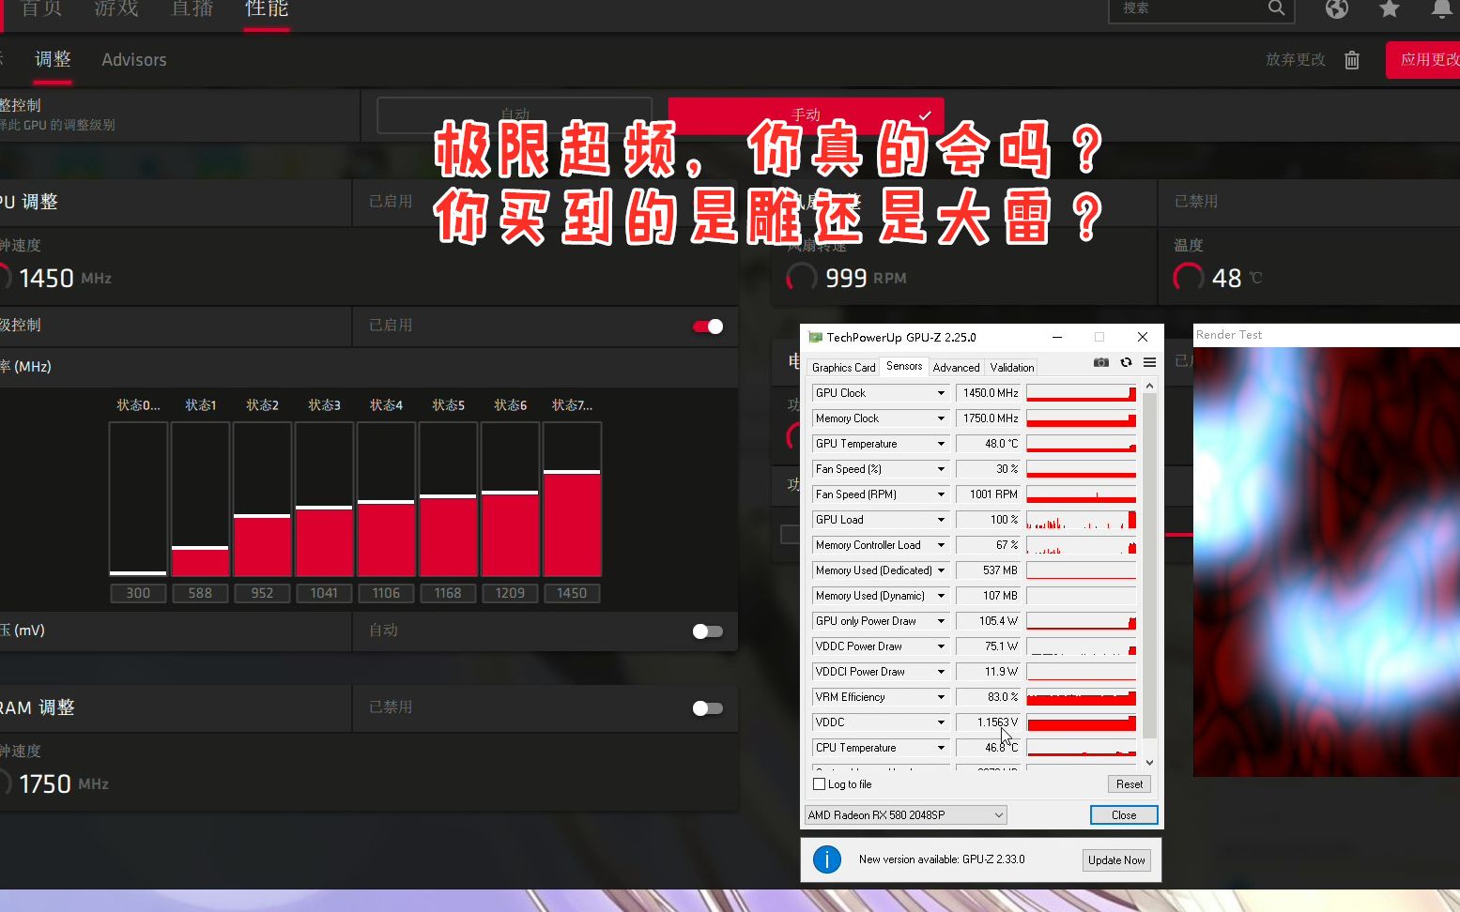The image size is (1460, 912).
Task: Click the 状态5 value field 1168
Action: point(448,594)
